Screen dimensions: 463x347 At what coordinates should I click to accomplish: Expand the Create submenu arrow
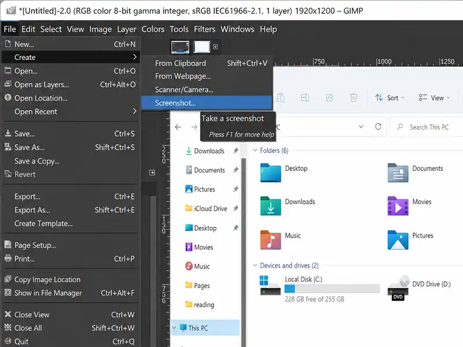tap(135, 57)
